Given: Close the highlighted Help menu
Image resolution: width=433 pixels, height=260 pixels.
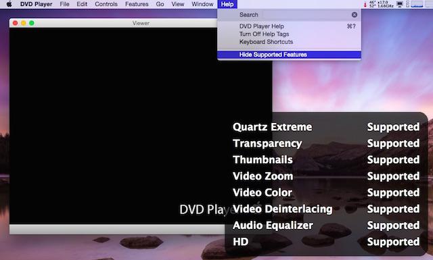Looking at the screenshot, I should coord(227,4).
